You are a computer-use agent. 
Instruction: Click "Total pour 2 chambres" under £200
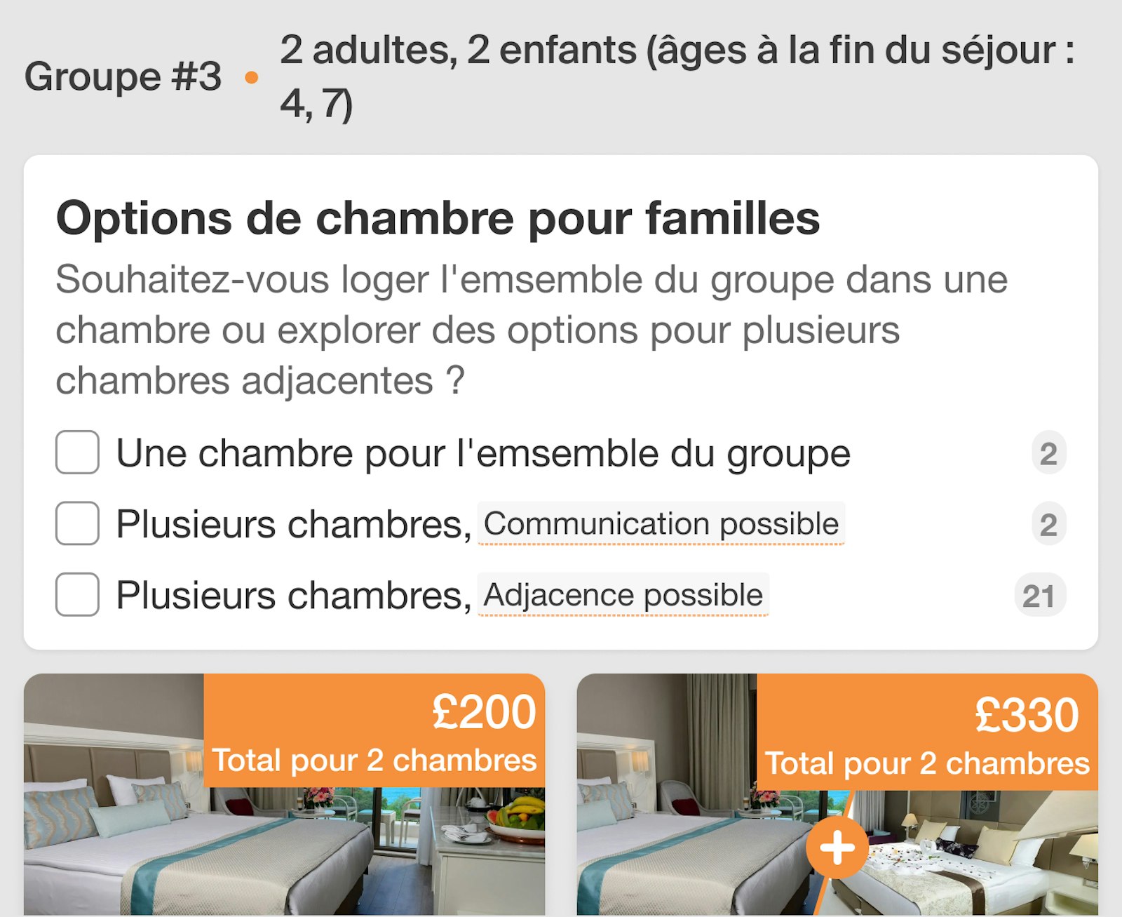pos(374,761)
